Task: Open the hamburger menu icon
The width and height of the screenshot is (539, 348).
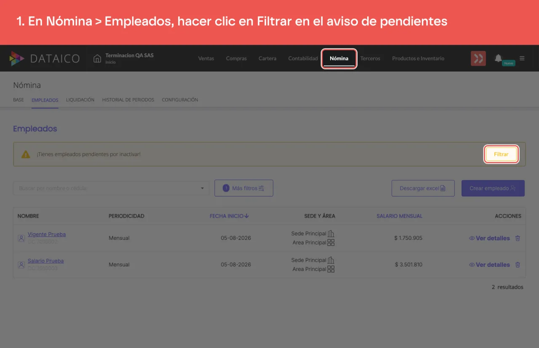Action: coord(522,58)
